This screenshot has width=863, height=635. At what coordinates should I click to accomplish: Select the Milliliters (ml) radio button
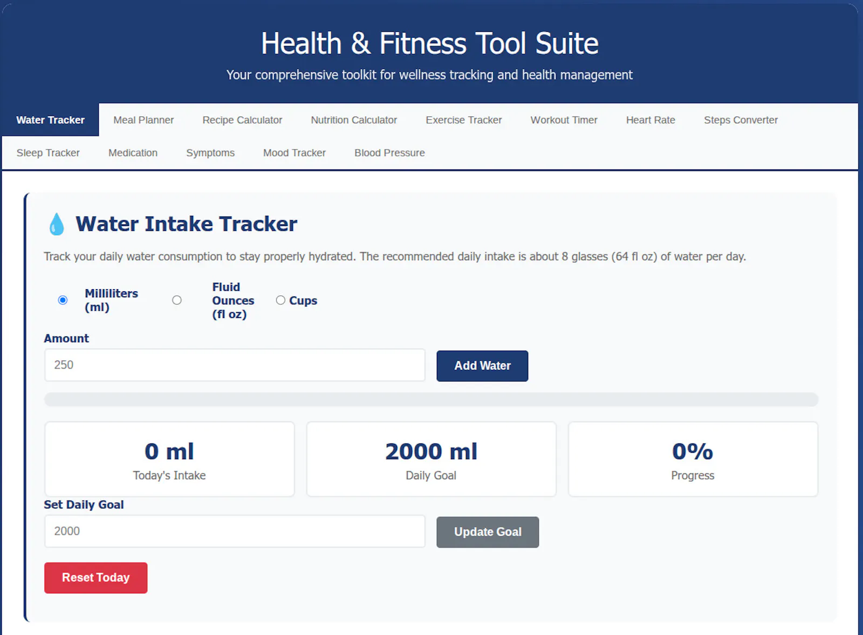point(63,300)
